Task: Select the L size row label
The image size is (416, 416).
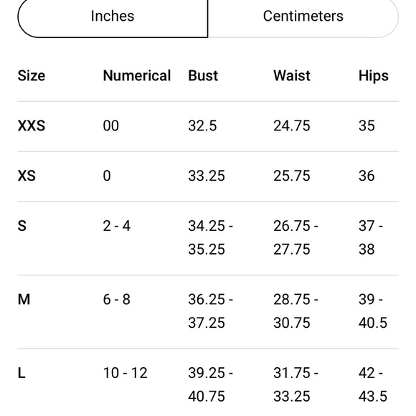Action: 22,373
